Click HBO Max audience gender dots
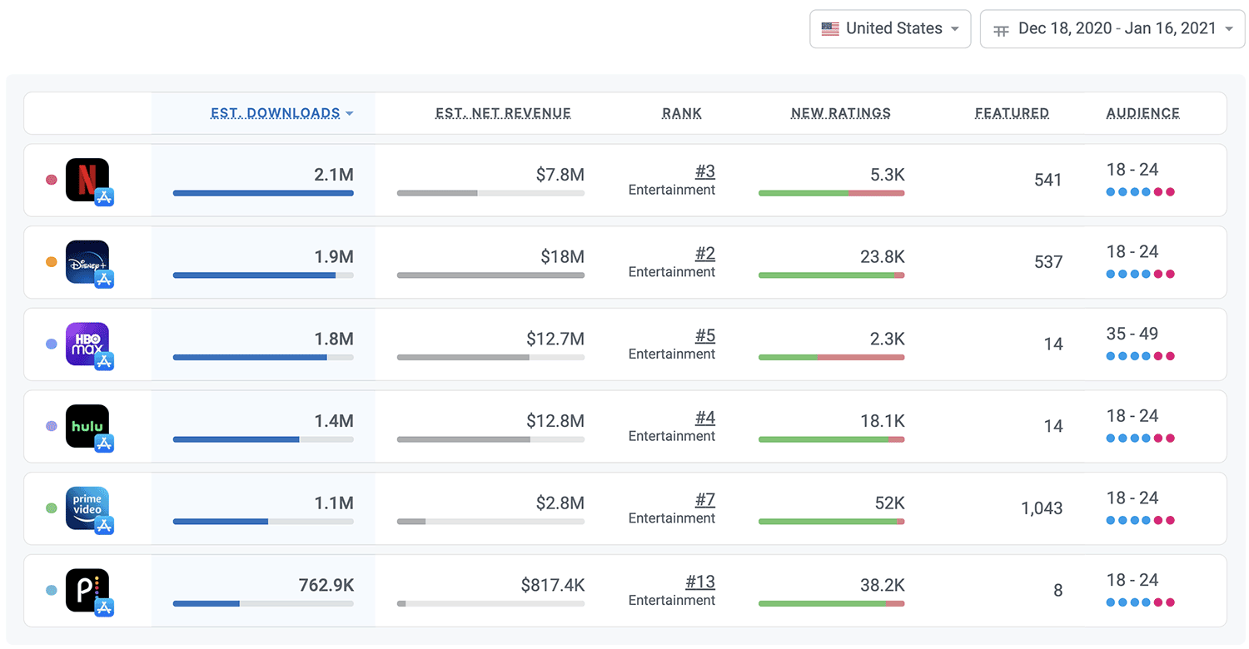This screenshot has height=649, width=1249. coord(1140,356)
